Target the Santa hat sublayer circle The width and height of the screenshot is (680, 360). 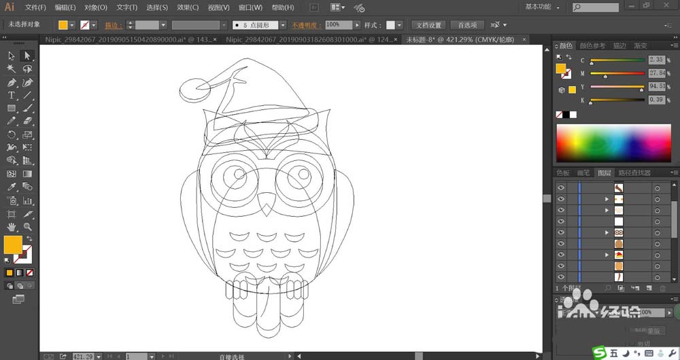[x=658, y=255]
